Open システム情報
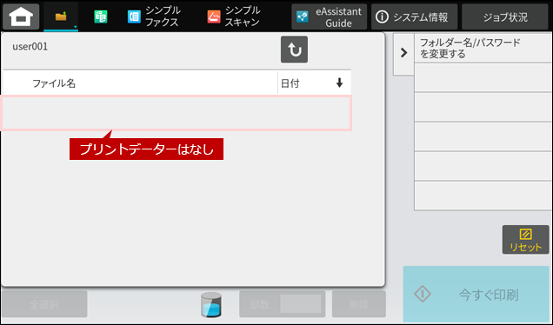The height and width of the screenshot is (325, 553). (x=414, y=17)
